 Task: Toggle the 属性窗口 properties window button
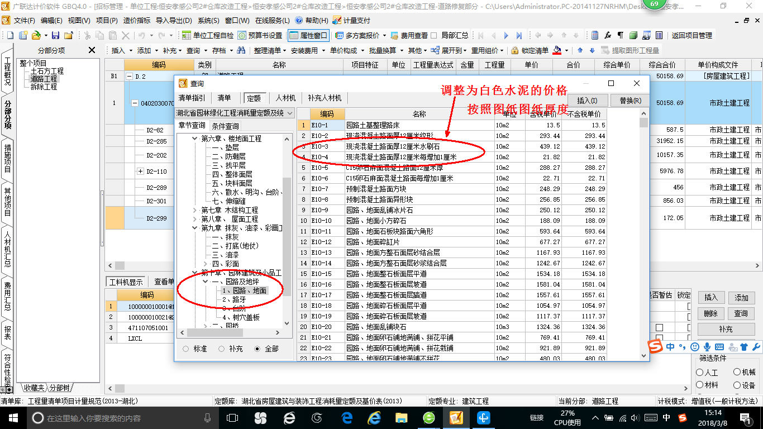pos(309,35)
